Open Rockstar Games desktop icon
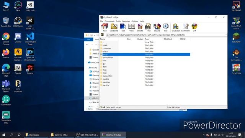 [x=18, y=54]
